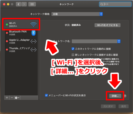The width and height of the screenshot is (133, 114).
Task: Add a new network service with plus
Action: click(7, 98)
